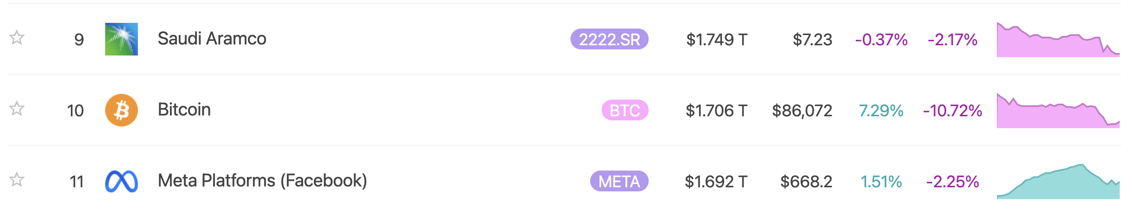Click the META ticker badge
1132x213 pixels.
click(x=619, y=182)
